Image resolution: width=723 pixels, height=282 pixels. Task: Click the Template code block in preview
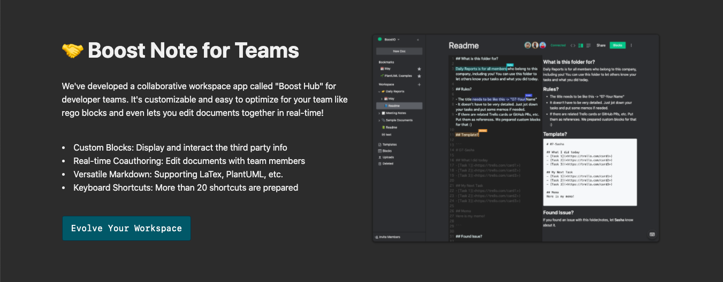pos(590,172)
